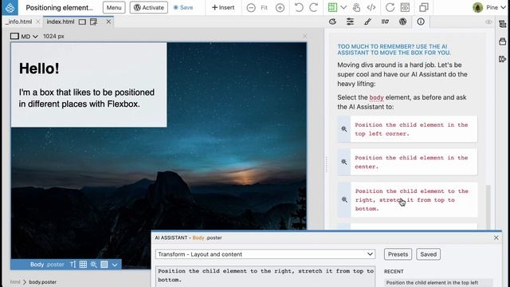Open the tree panel icon in right sidebar
This screenshot has width=510, height=287.
tap(502, 24)
